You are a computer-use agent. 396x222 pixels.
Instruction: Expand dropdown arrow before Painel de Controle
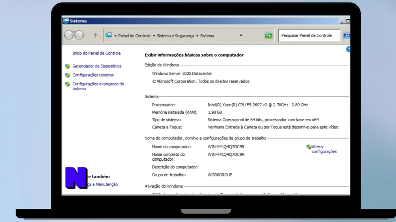(x=115, y=36)
